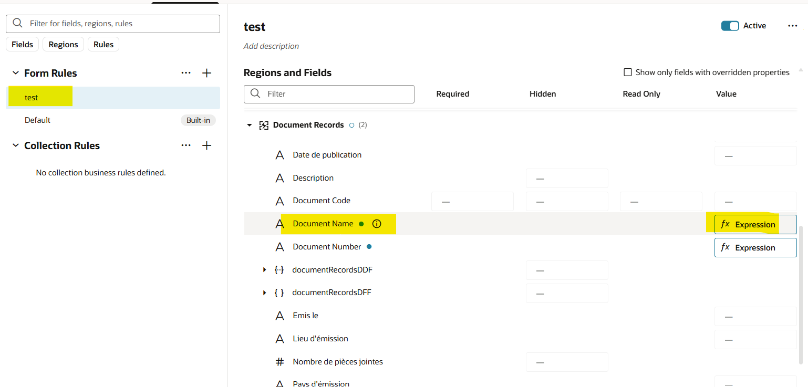Open the Read Only dropdown for Document Code
808x387 pixels.
tap(661, 202)
